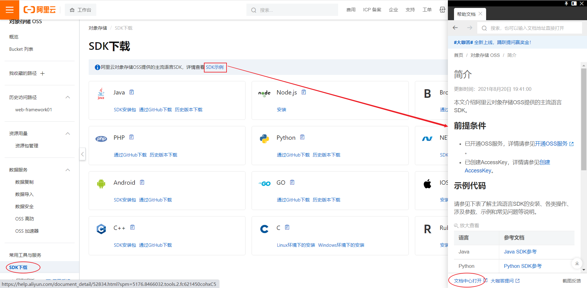Click the copy document icon beside Java
Viewport: 587px width, 288px height.
pos(132,92)
